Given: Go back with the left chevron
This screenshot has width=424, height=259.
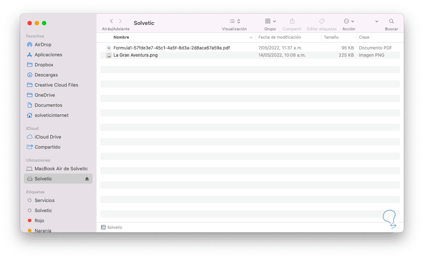Looking at the screenshot, I should (x=111, y=21).
